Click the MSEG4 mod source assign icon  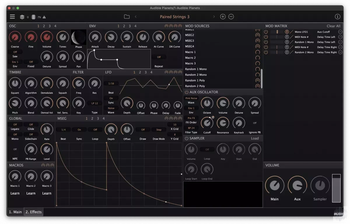coord(258,46)
